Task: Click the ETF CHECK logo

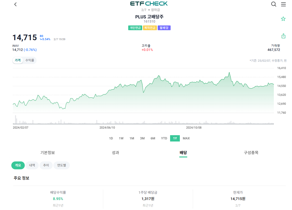Action: 149,3
